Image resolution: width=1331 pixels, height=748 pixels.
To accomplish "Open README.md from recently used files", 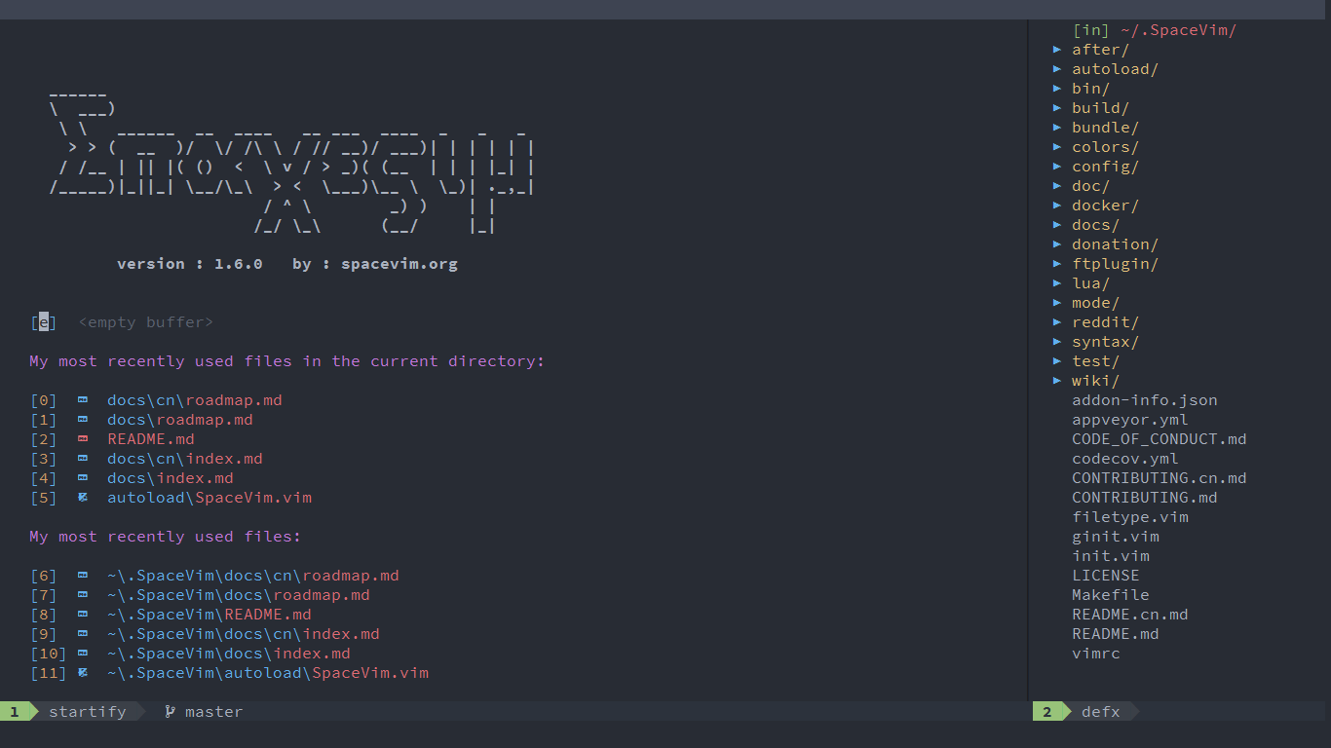I will (150, 439).
